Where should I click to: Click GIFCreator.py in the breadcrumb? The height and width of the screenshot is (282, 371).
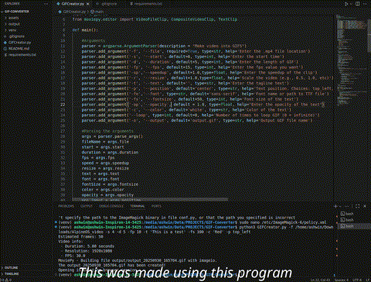pyautogui.click(x=73, y=12)
